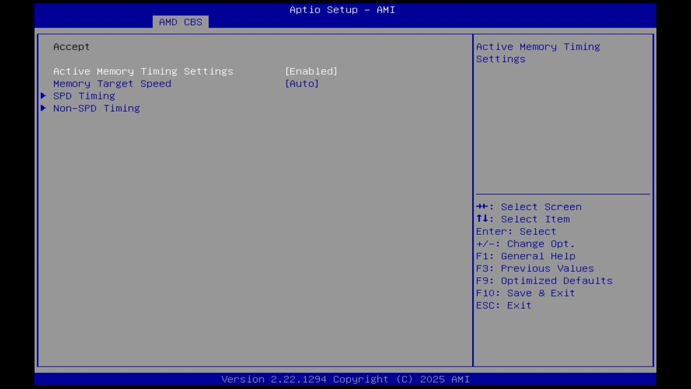The height and width of the screenshot is (389, 691).
Task: Switch to the AMD CBS tab
Action: point(180,22)
